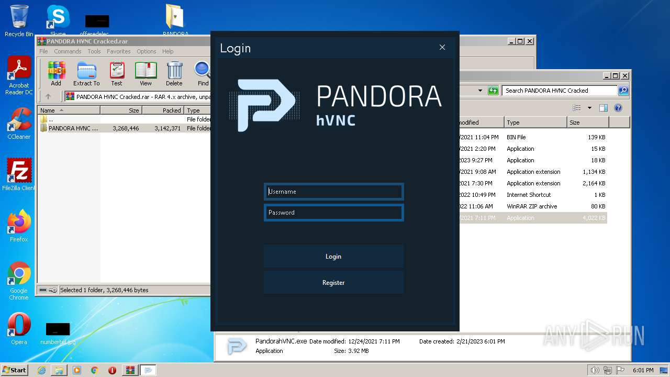The width and height of the screenshot is (670, 377).
Task: Toggle the Explorer preview pane icon
Action: 604,108
